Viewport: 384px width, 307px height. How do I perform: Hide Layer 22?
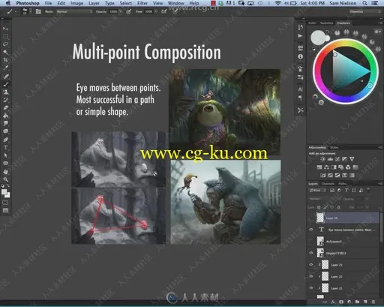tap(311, 276)
